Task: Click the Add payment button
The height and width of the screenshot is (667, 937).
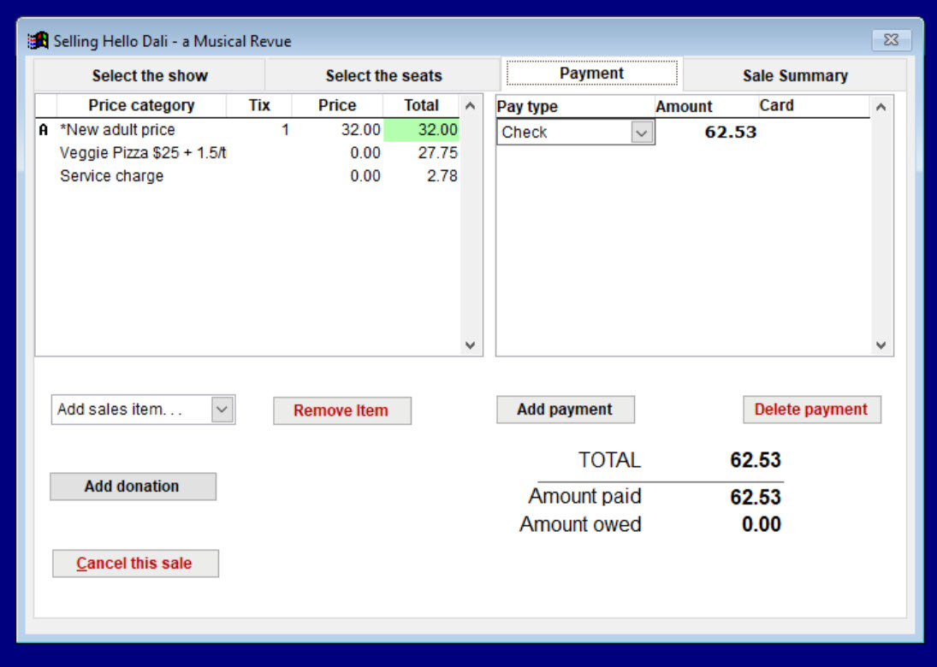Action: click(x=566, y=410)
